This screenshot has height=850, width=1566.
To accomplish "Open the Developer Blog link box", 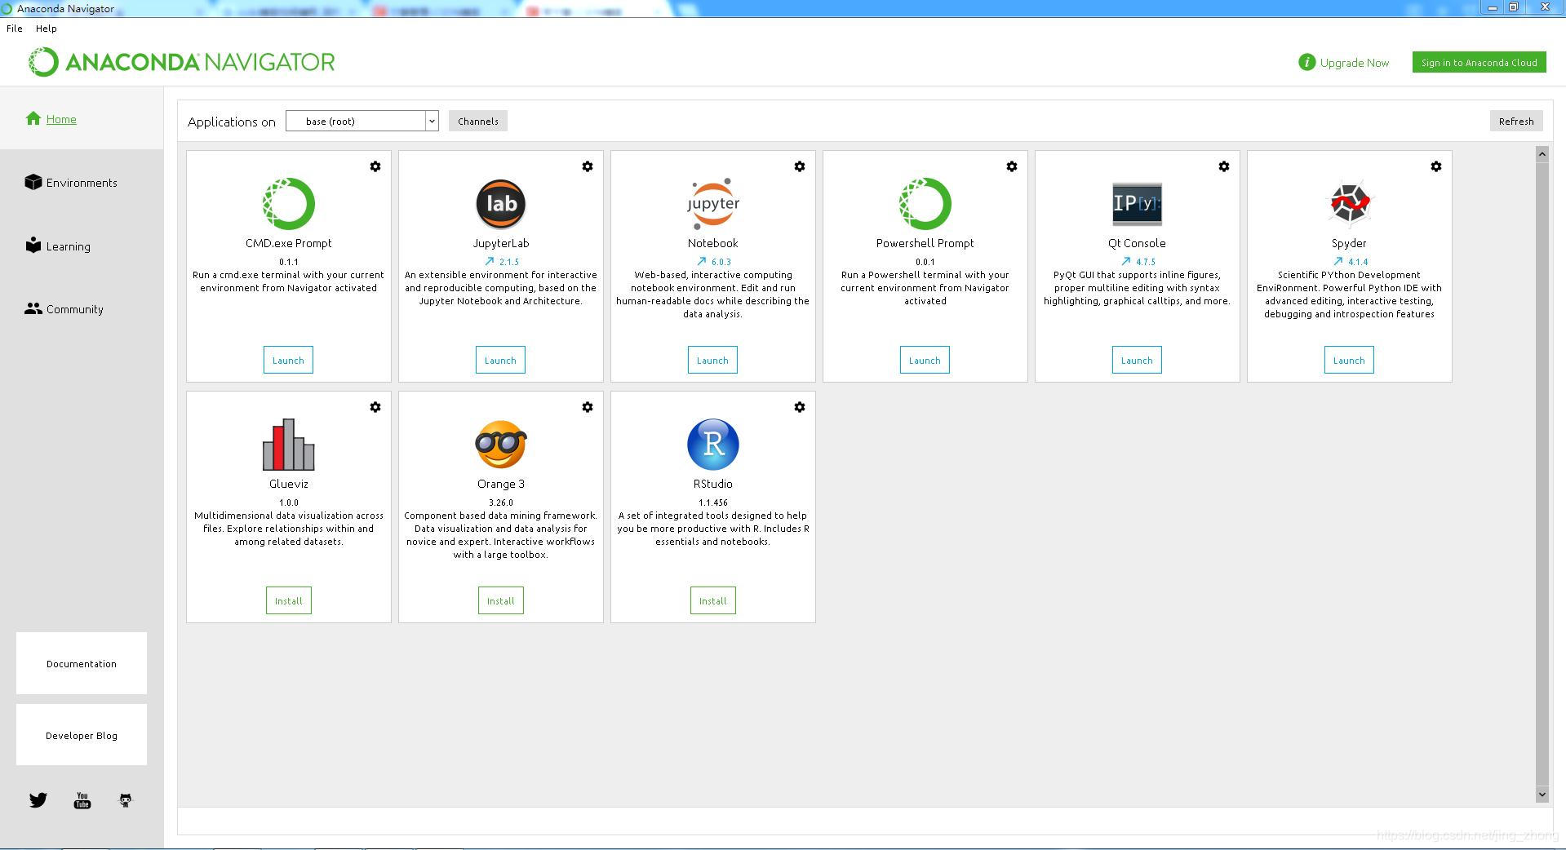I will [x=82, y=735].
